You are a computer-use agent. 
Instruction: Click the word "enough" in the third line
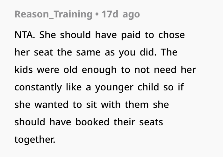tap(99, 70)
